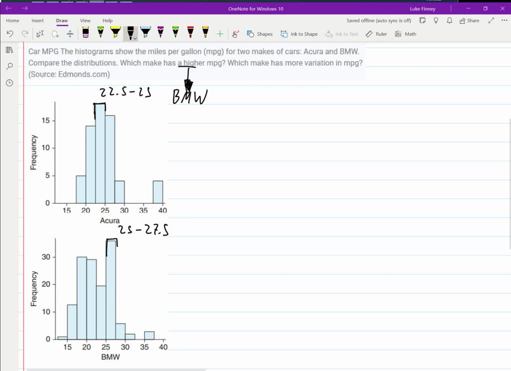Open the Math assistant

pos(405,34)
